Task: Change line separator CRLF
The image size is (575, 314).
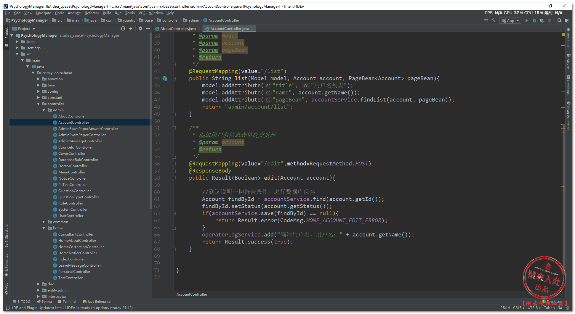Action: [x=519, y=308]
